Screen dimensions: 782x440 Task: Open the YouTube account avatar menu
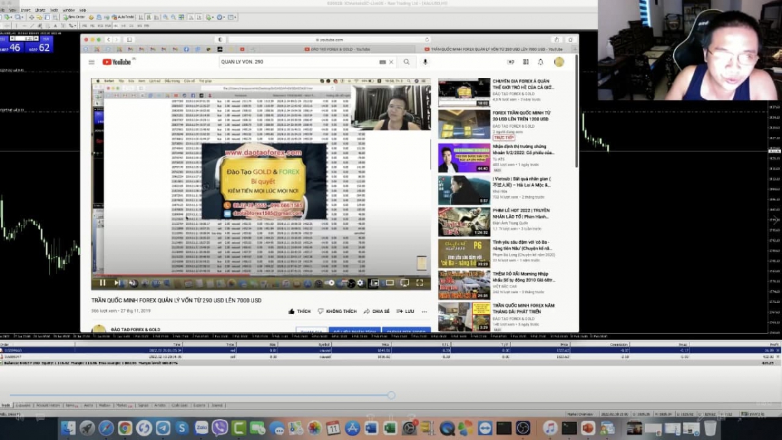point(559,62)
